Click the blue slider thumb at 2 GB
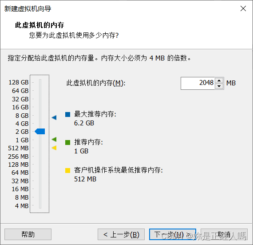This screenshot has height=245, width=253. point(40,131)
